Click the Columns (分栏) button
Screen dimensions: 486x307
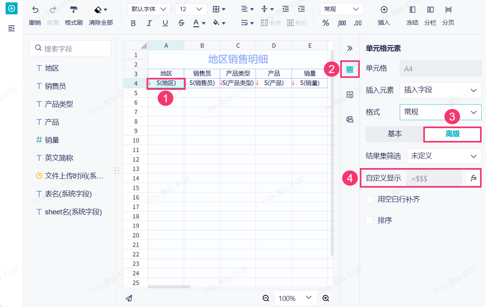pyautogui.click(x=430, y=15)
